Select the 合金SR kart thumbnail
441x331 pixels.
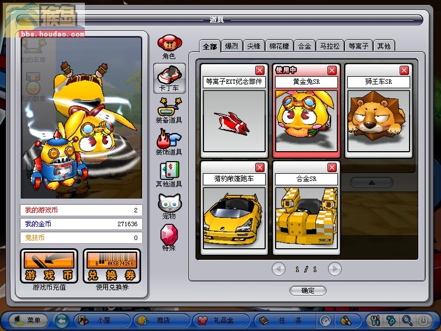306,218
